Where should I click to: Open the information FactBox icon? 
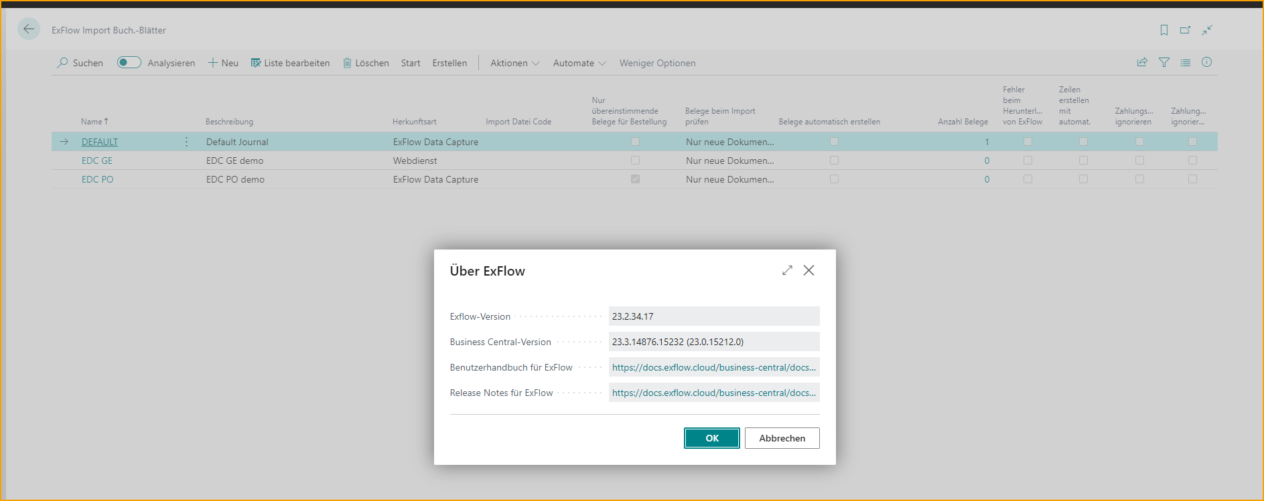tap(1206, 62)
